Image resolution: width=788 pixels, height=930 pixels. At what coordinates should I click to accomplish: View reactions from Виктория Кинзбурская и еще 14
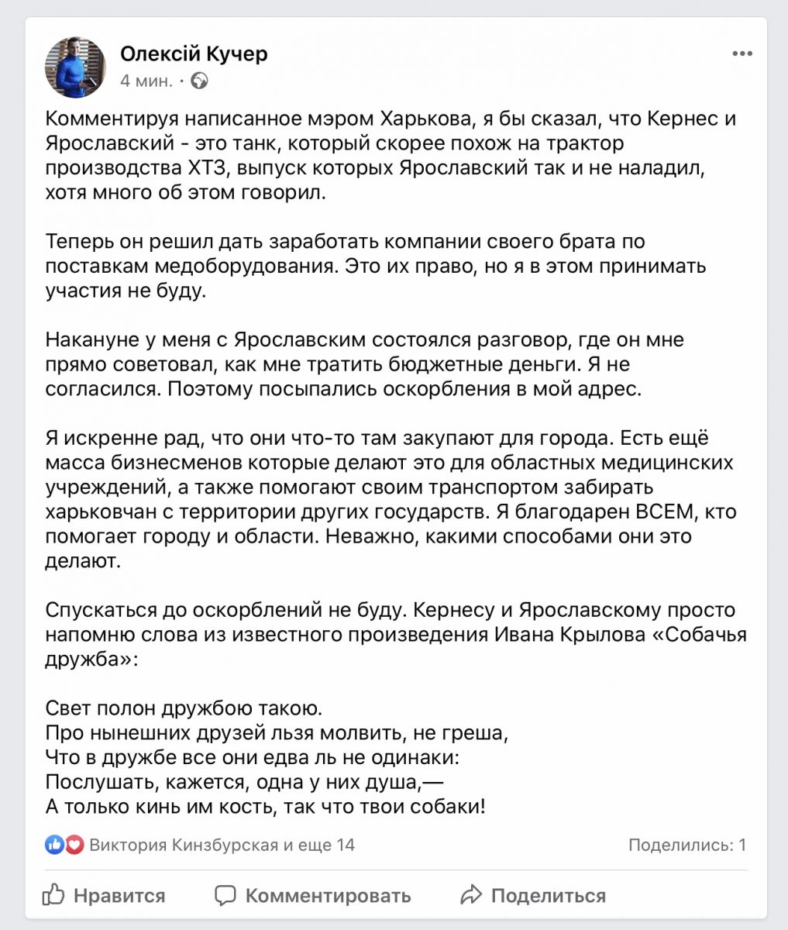click(x=222, y=845)
